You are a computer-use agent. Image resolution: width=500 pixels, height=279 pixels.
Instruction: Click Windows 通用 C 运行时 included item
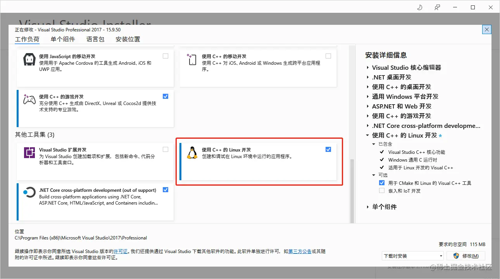(413, 160)
